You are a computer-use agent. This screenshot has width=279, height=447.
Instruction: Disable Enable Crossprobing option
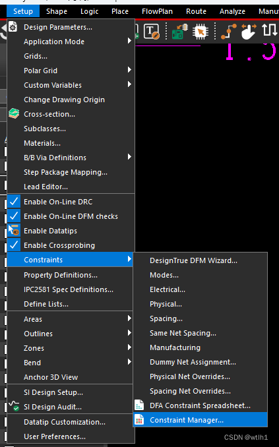point(14,245)
